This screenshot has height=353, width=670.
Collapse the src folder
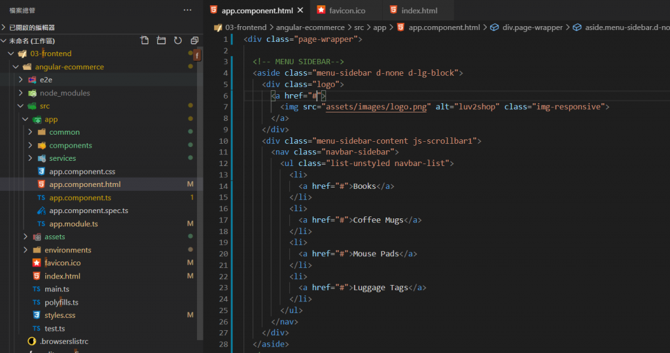(x=20, y=106)
